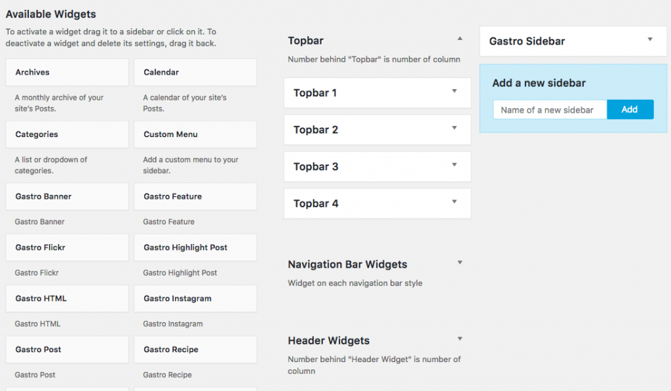Click the Gastro Post widget
Viewport: 671px width, 391px height.
point(66,349)
